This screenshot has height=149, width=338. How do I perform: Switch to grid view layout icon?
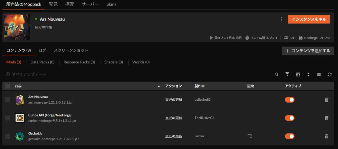(x=298, y=74)
